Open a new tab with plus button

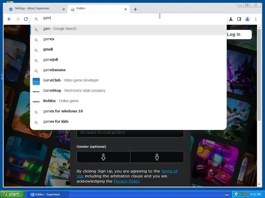[x=135, y=9]
